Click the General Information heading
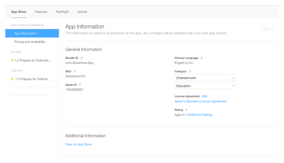 [84, 49]
